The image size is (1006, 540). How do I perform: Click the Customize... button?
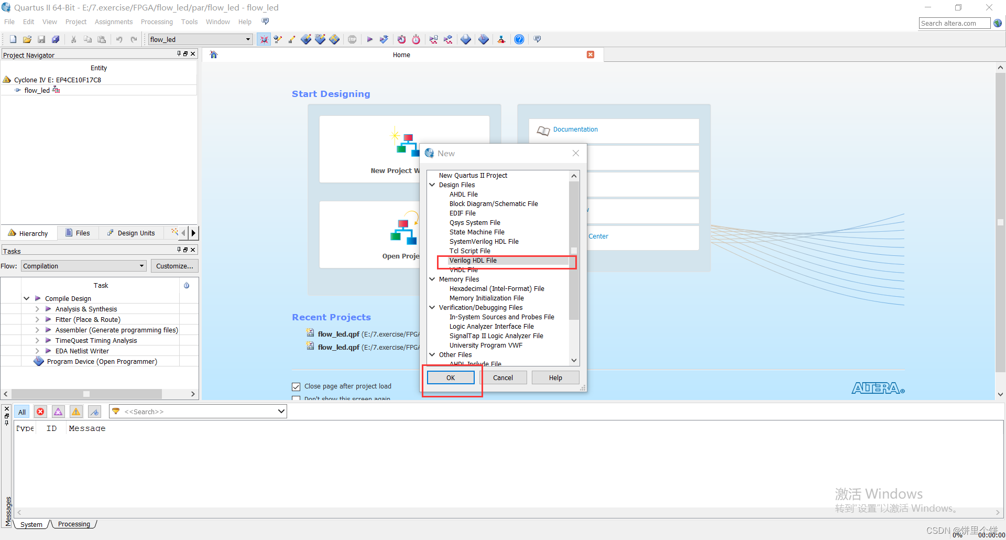click(x=174, y=266)
